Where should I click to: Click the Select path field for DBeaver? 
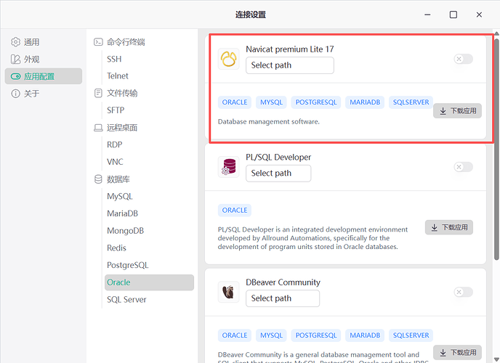tap(282, 298)
